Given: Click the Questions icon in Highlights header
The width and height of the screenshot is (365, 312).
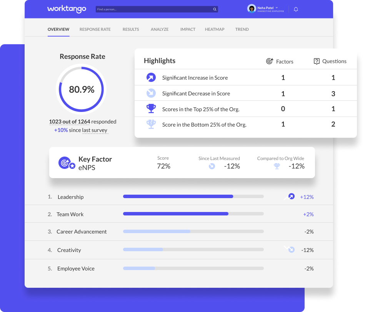Looking at the screenshot, I should (317, 61).
